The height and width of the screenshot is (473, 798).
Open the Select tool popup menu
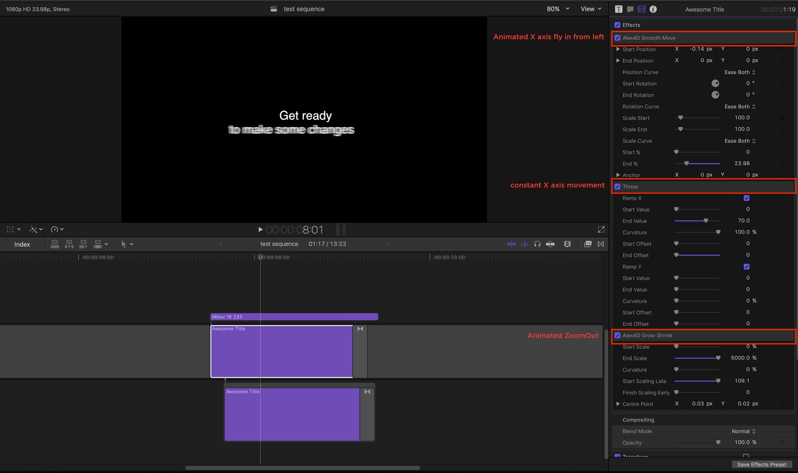[127, 244]
